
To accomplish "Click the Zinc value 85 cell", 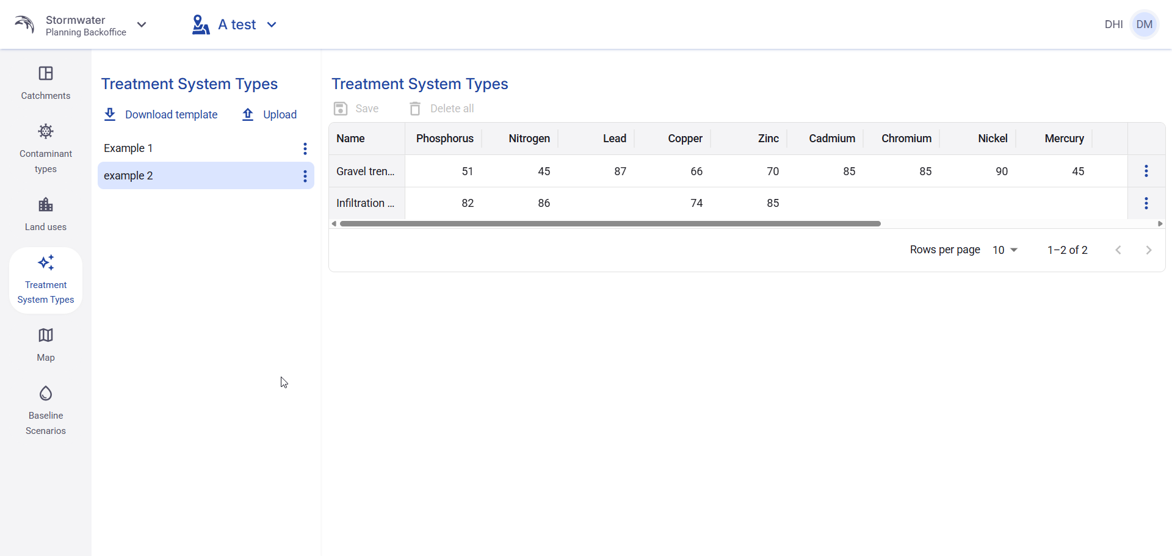I will pyautogui.click(x=749, y=203).
